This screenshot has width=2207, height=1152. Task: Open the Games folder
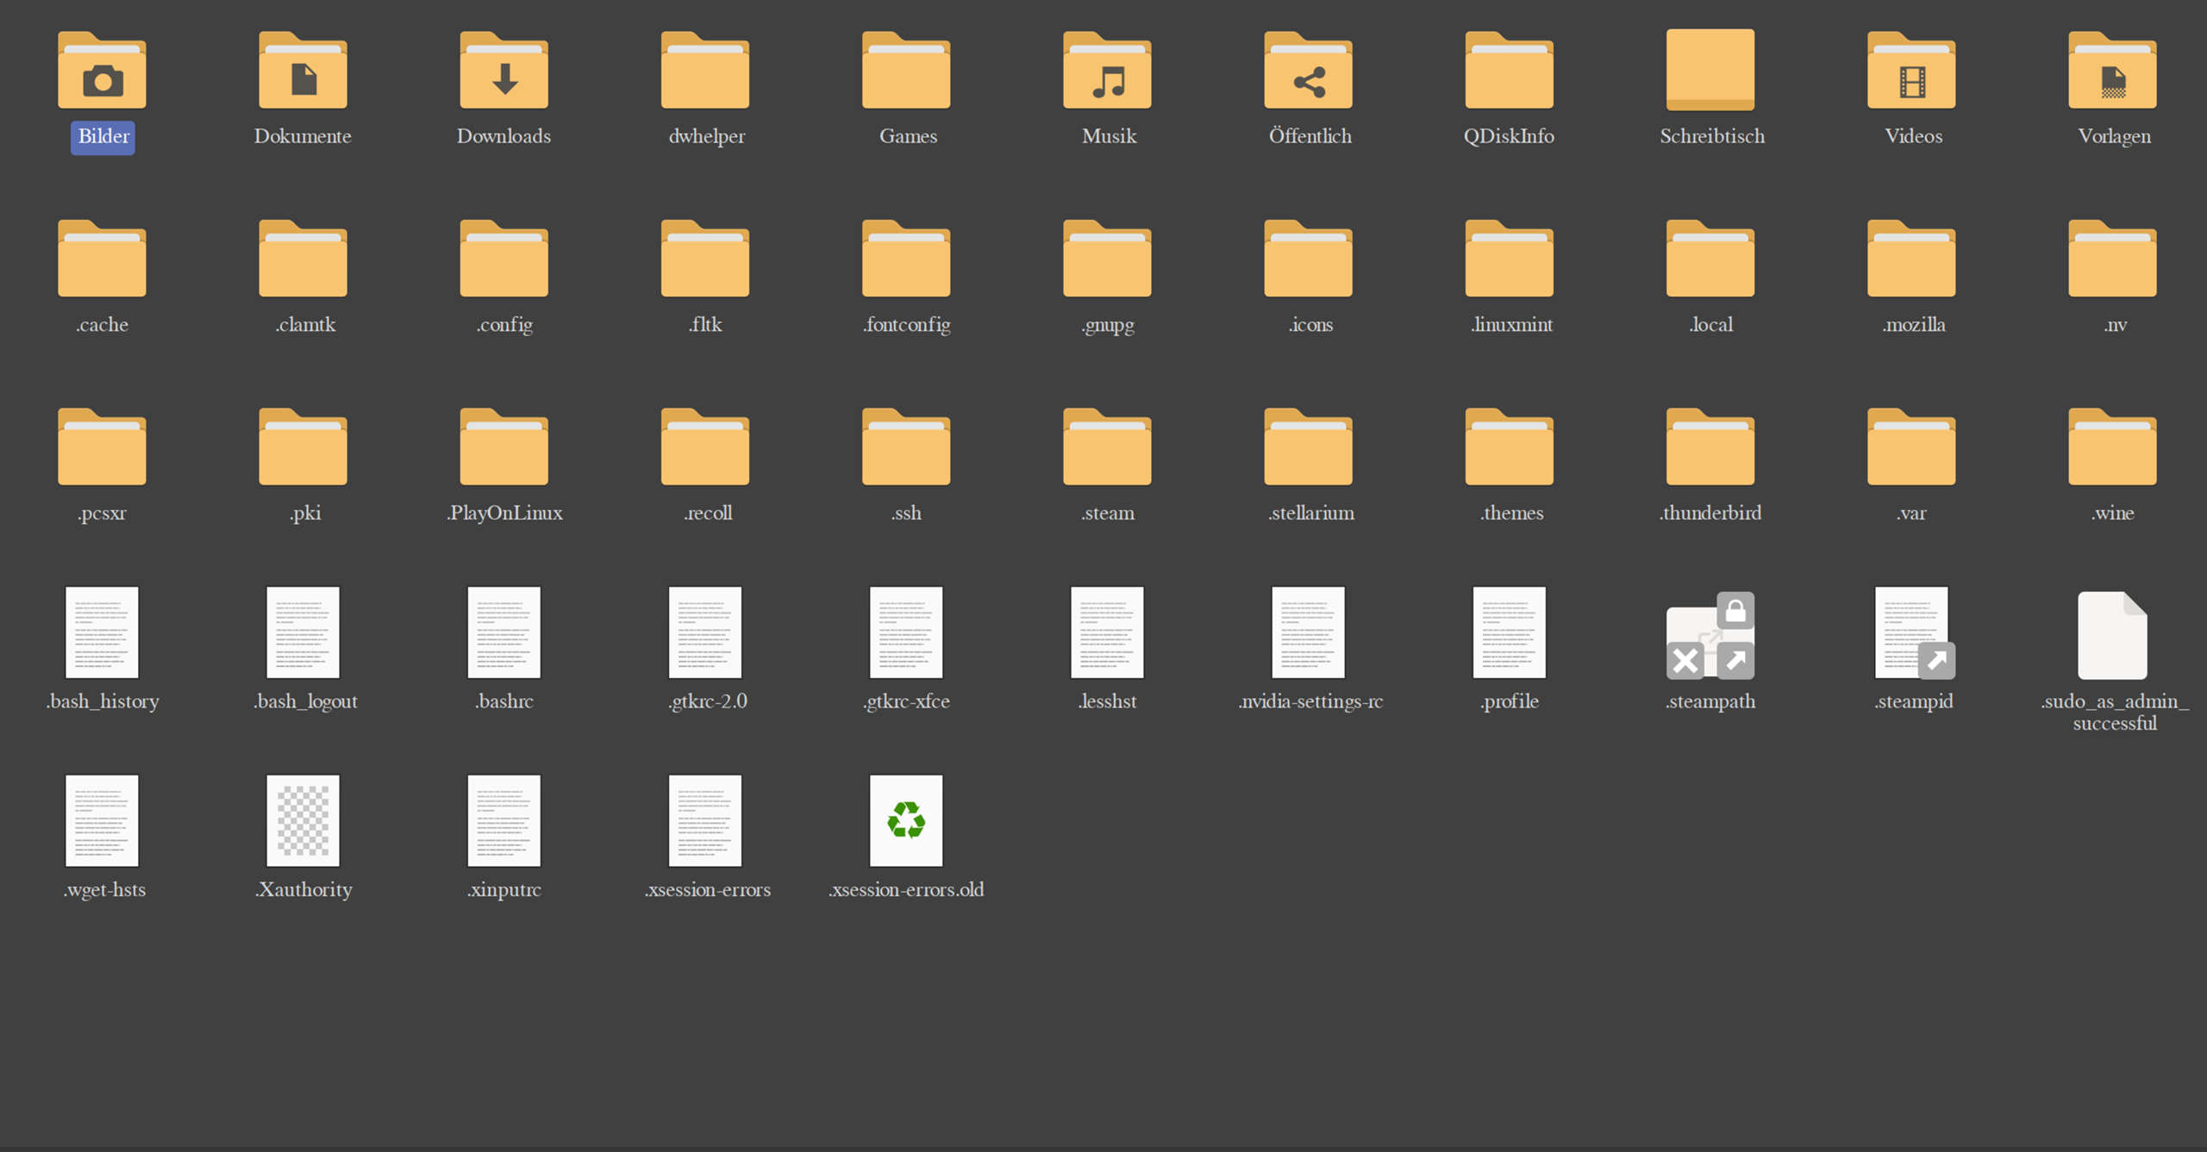906,73
